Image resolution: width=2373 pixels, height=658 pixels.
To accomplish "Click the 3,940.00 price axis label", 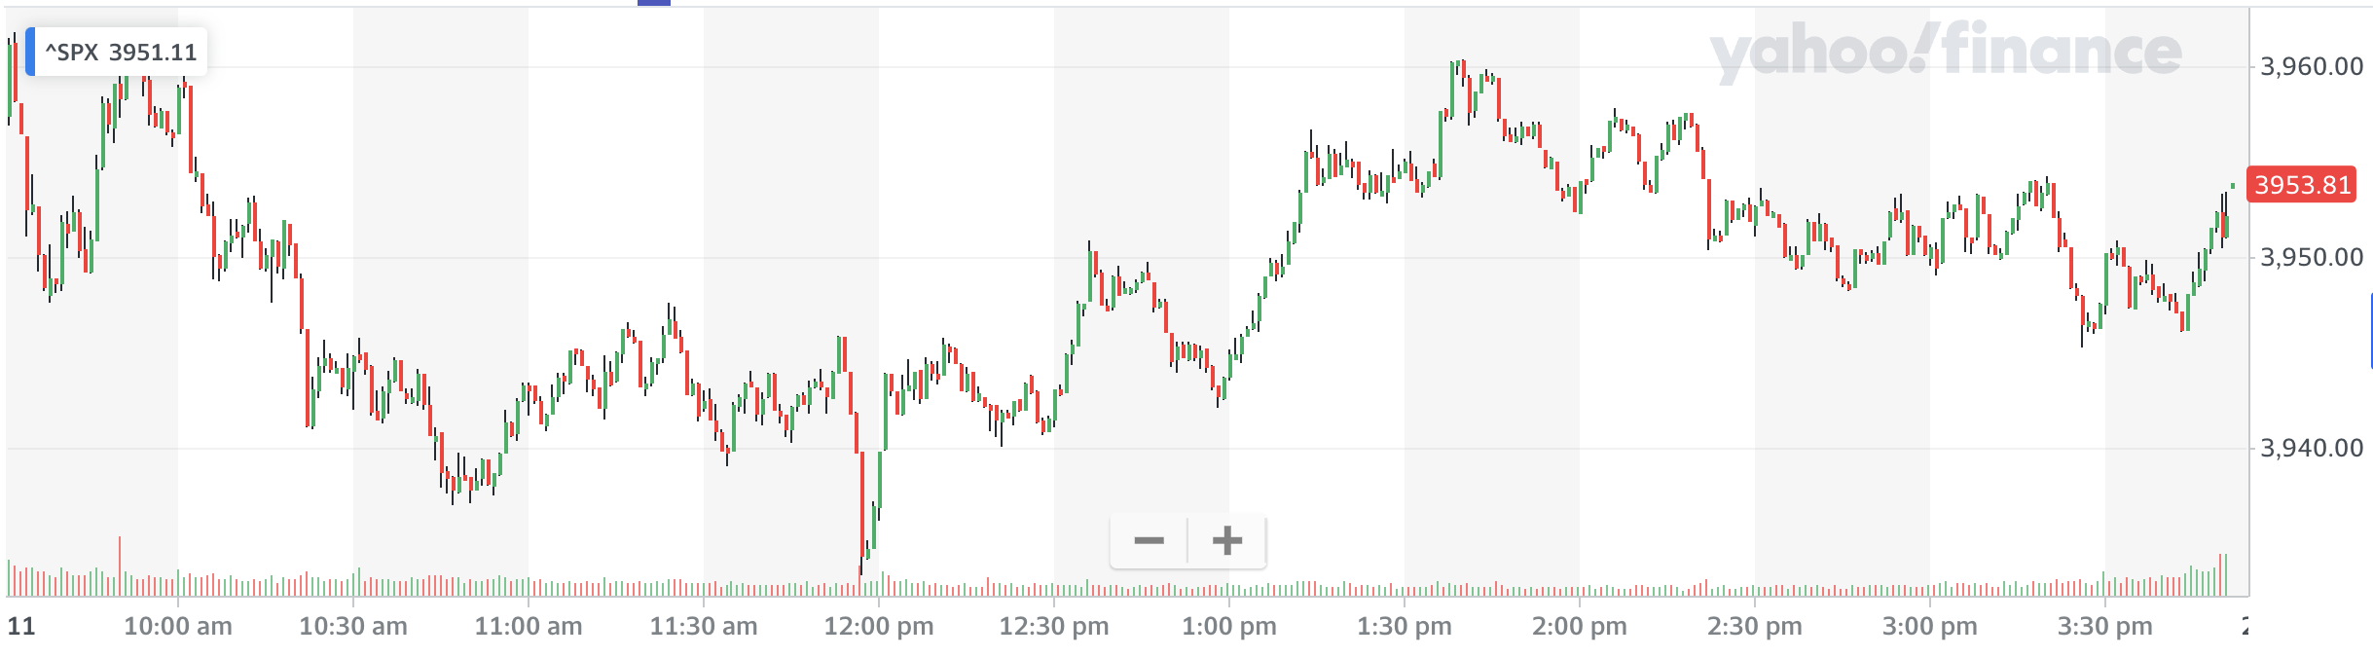I will pos(2311,449).
